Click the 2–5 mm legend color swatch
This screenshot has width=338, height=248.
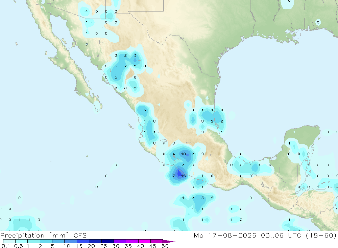[x=46, y=241]
